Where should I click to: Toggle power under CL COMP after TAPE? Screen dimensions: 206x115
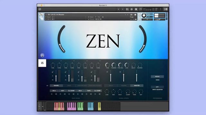point(95,94)
